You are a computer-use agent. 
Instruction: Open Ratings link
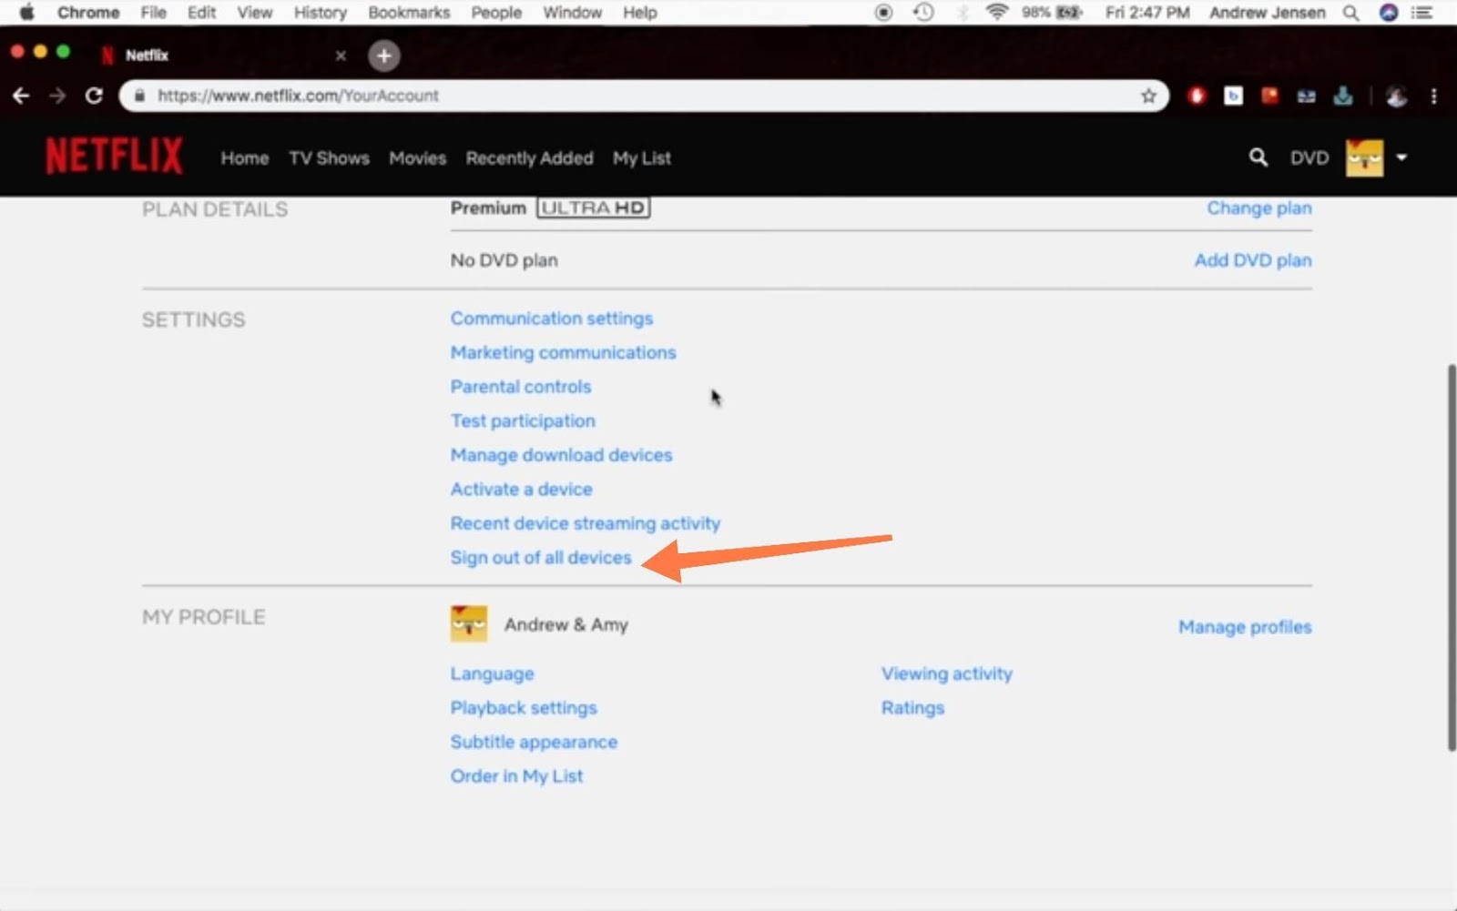[x=912, y=708]
